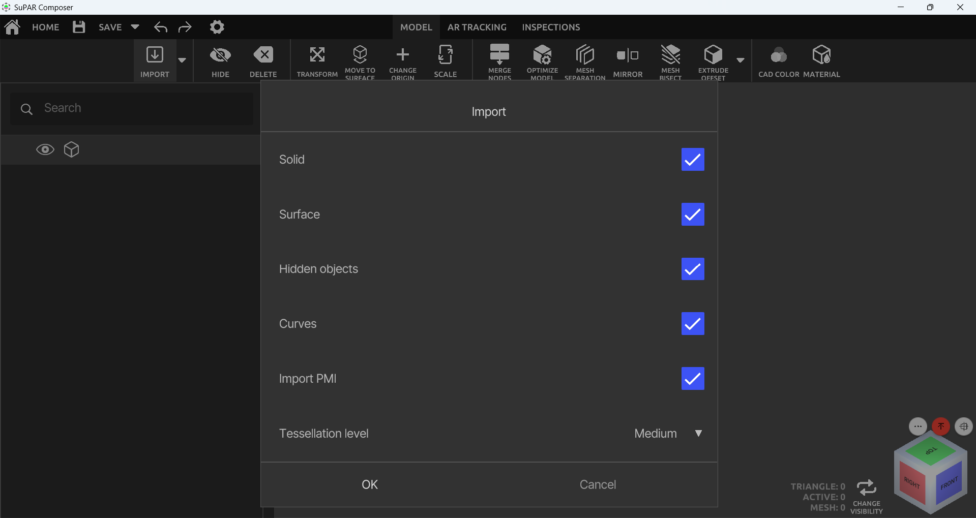Restore the SuPAR Composer window size

(x=930, y=7)
